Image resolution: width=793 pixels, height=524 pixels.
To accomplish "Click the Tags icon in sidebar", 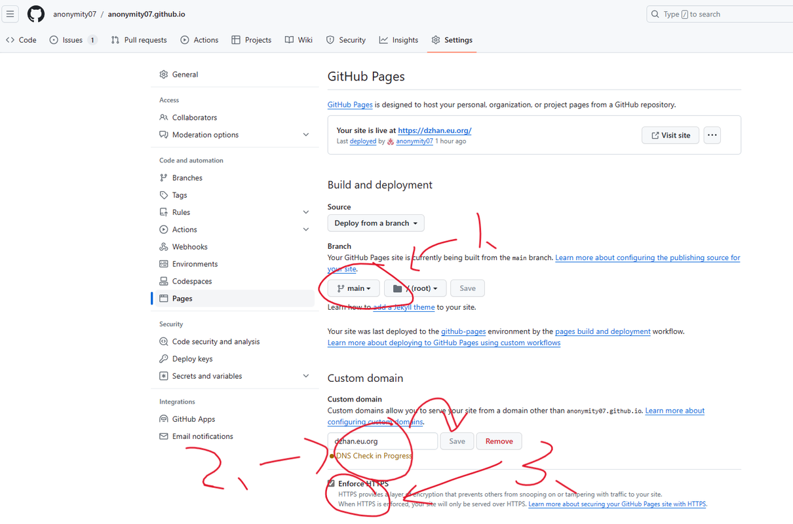I will coord(164,195).
